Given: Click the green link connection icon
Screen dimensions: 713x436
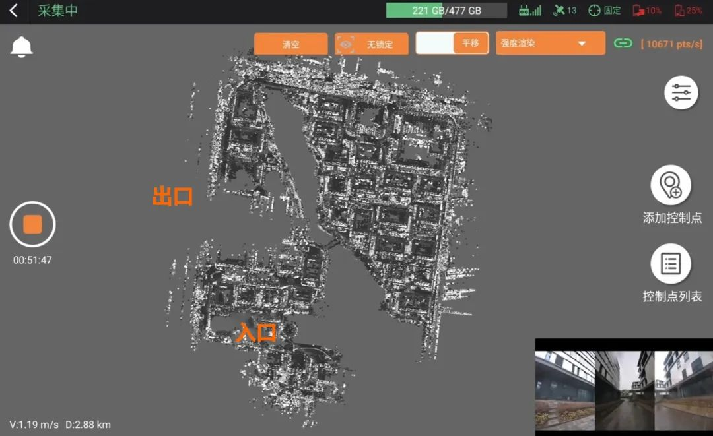Looking at the screenshot, I should coord(623,44).
